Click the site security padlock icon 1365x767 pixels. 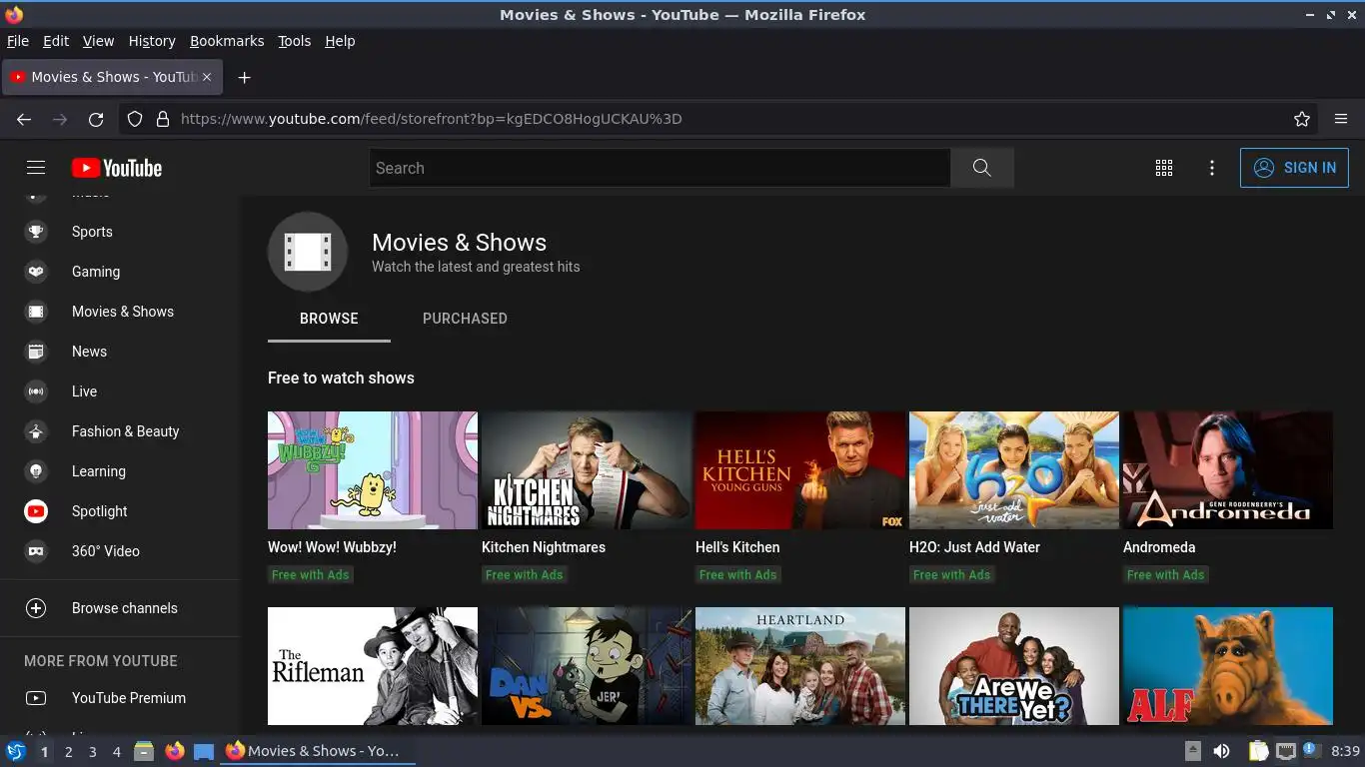coord(163,119)
